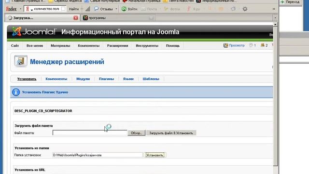Open the Компоненты menu in the top bar
Screen dimensions: 309x174
coord(88,45)
